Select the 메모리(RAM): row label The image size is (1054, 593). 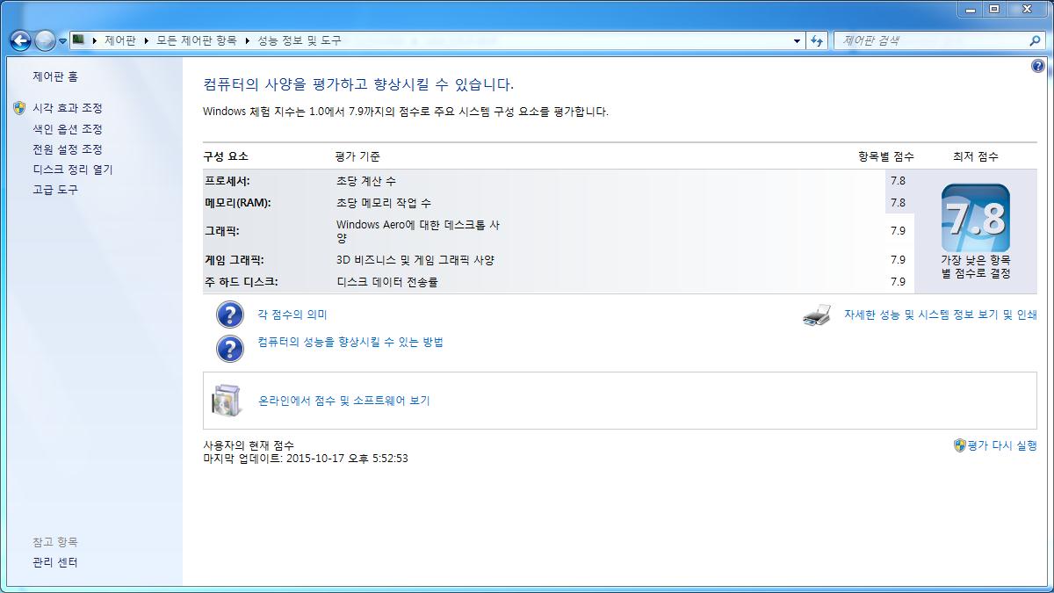click(x=237, y=203)
